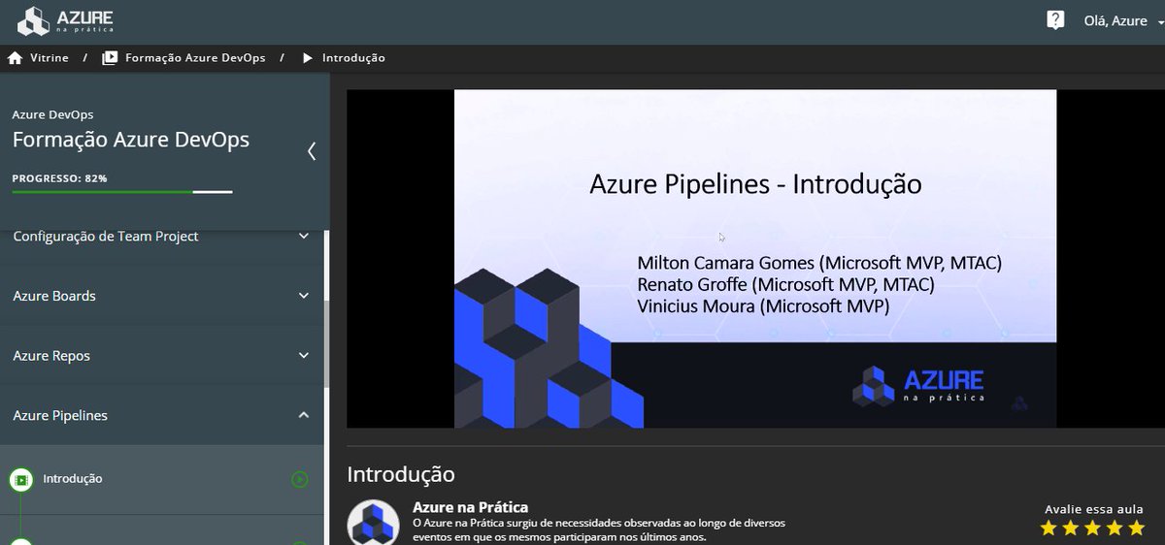This screenshot has width=1165, height=545.
Task: Click the Vitrine home icon in breadcrumb
Action: coord(15,58)
